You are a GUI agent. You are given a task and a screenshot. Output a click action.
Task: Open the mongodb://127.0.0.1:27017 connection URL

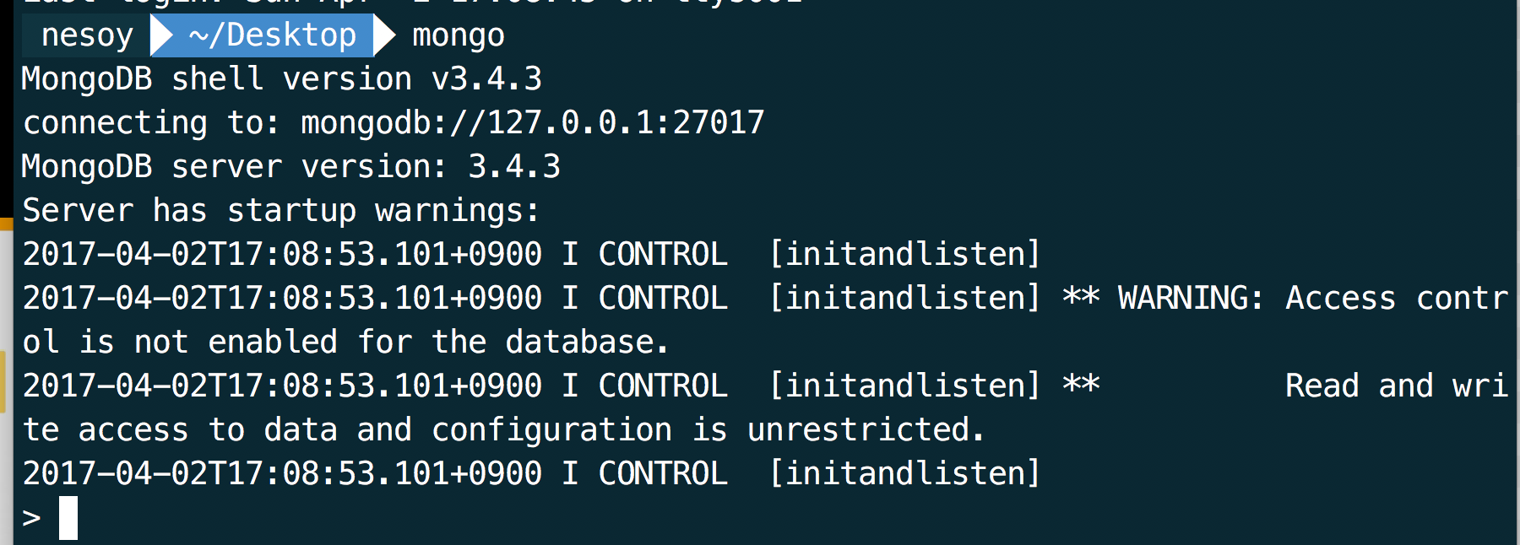(533, 123)
